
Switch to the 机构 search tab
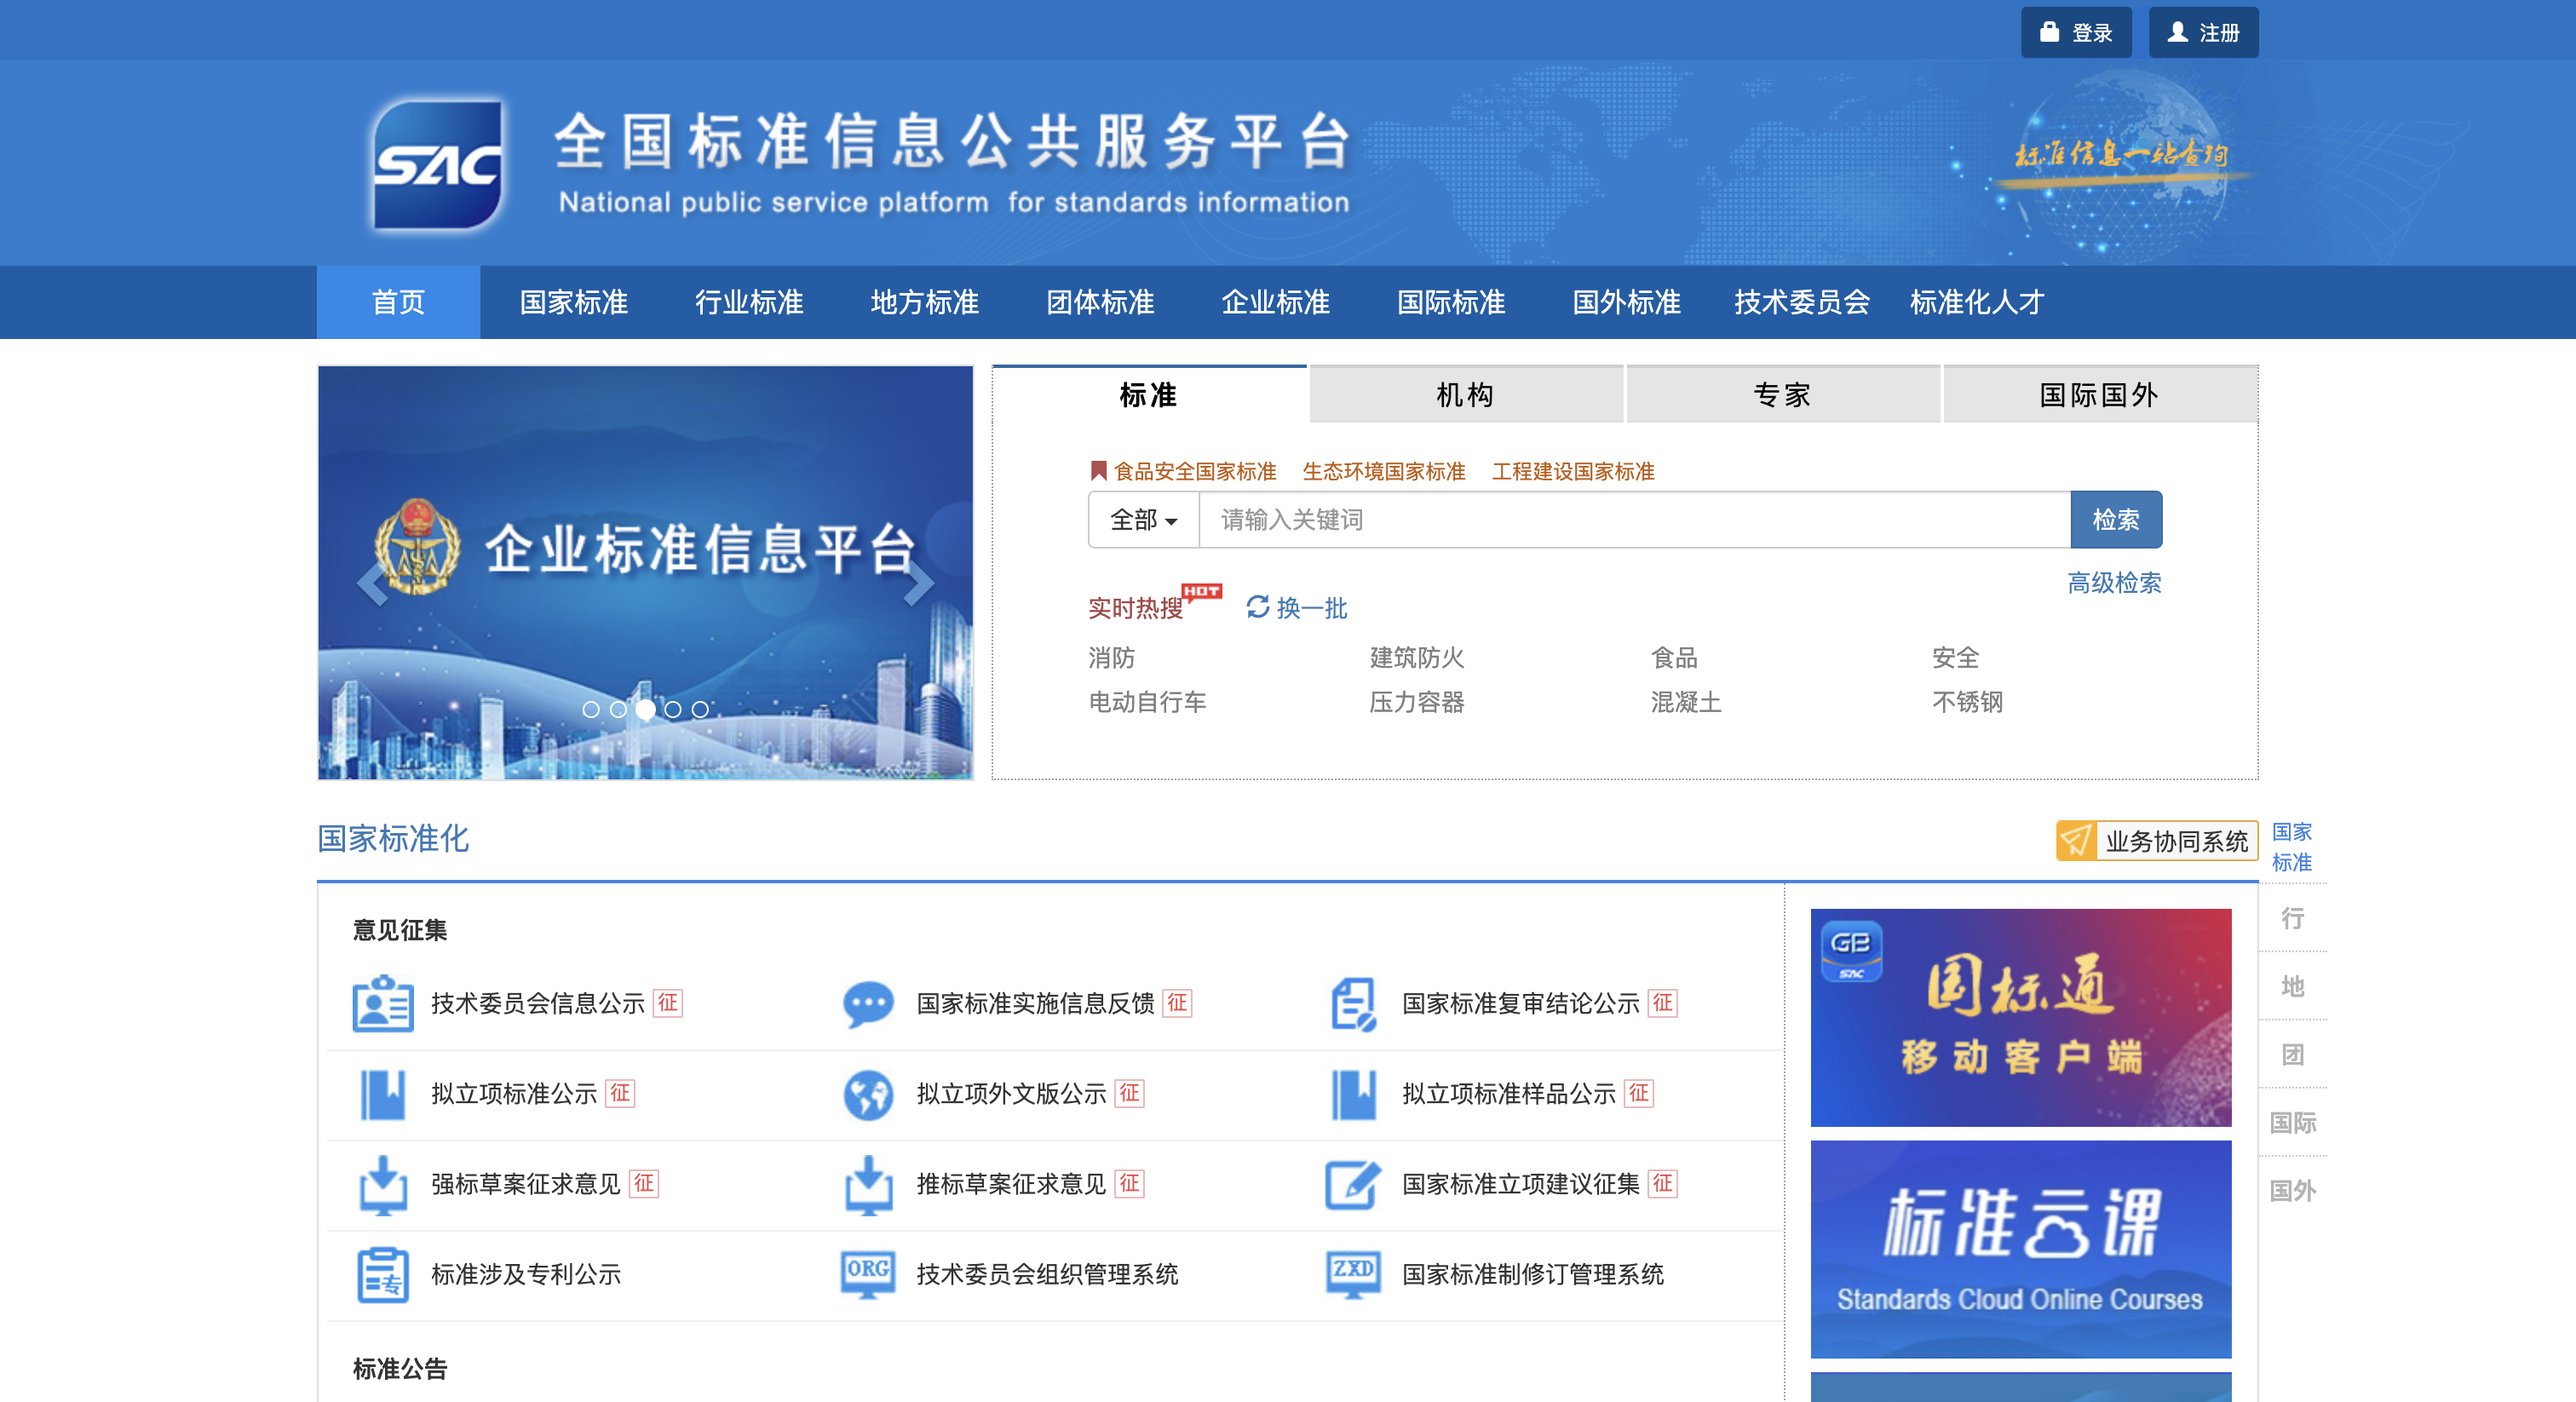tap(1465, 395)
